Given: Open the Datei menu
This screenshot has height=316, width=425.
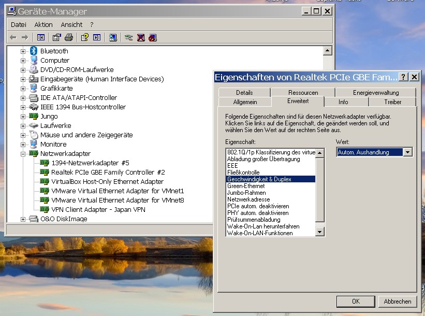Looking at the screenshot, I should click(19, 25).
